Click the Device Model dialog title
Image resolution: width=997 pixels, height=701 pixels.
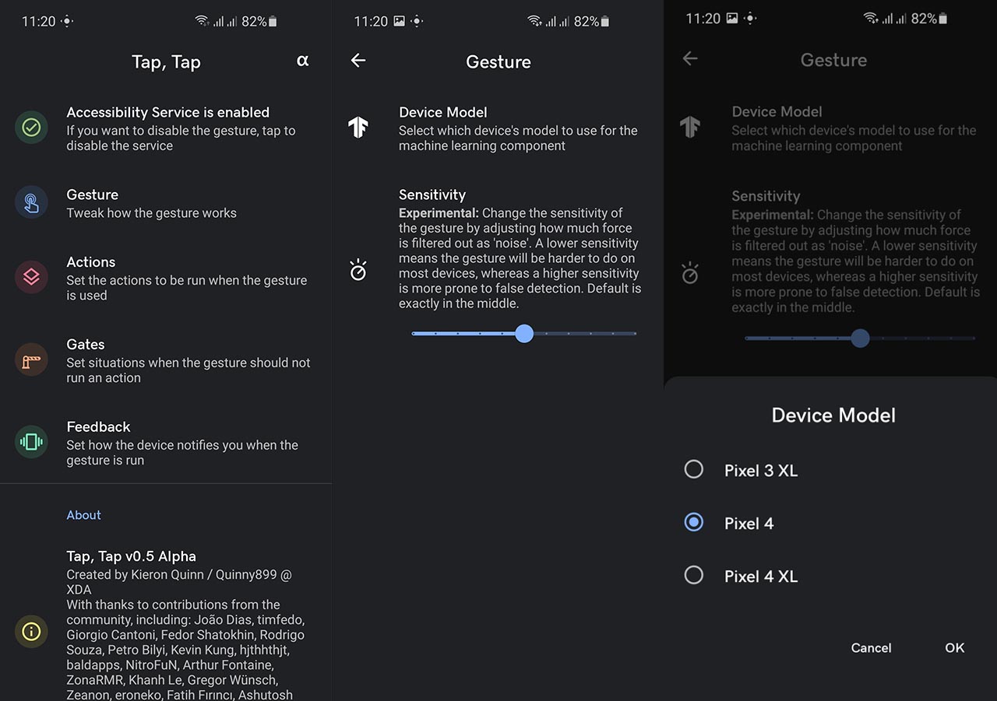(833, 415)
